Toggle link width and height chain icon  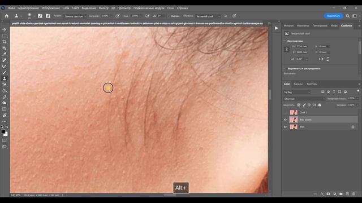click(x=287, y=49)
